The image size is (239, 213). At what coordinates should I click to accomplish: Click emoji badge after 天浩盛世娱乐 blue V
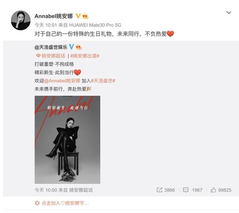click(79, 47)
